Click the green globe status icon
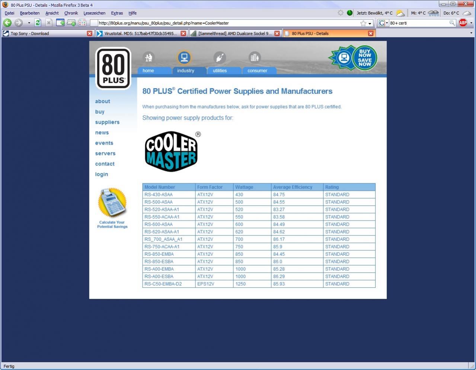The image size is (476, 370). point(349,13)
